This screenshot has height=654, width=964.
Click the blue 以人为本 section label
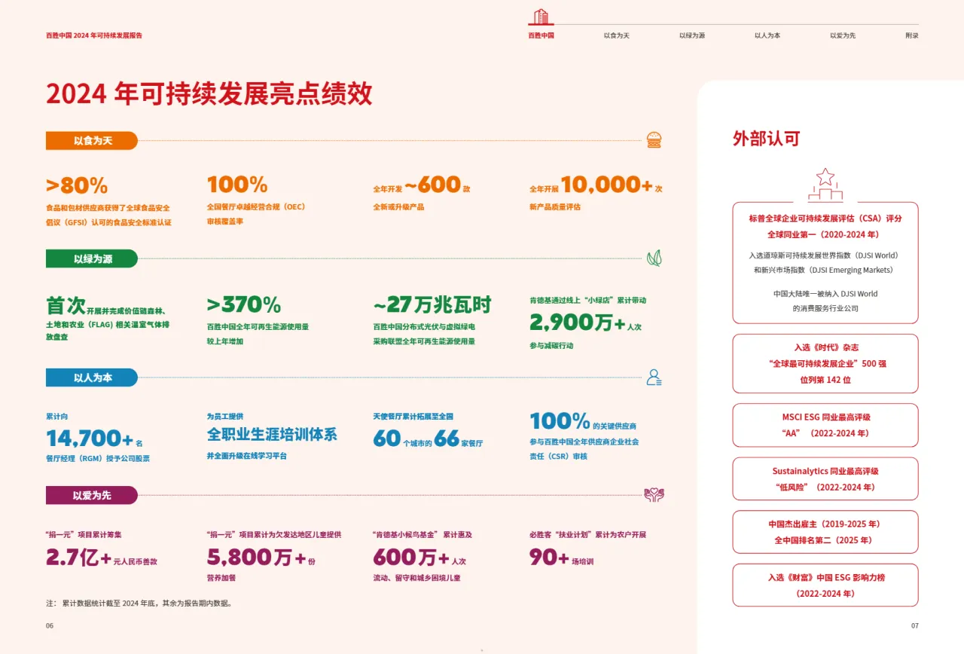pyautogui.click(x=92, y=377)
